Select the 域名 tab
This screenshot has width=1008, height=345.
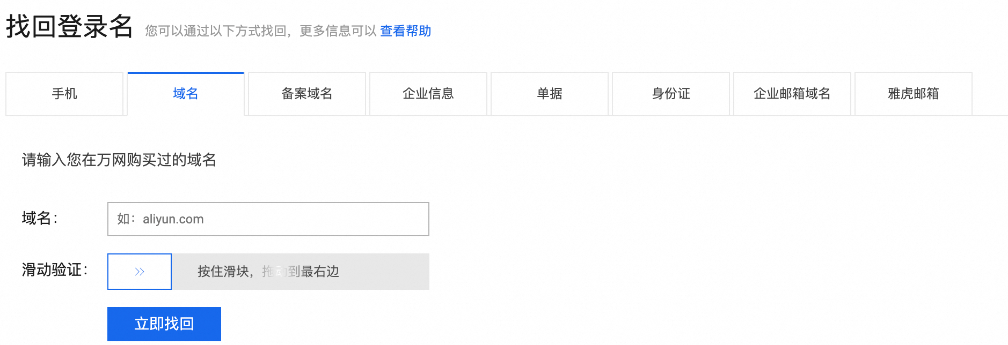pos(186,94)
